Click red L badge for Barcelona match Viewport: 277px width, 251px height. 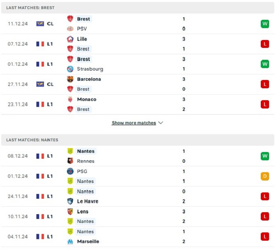[265, 84]
